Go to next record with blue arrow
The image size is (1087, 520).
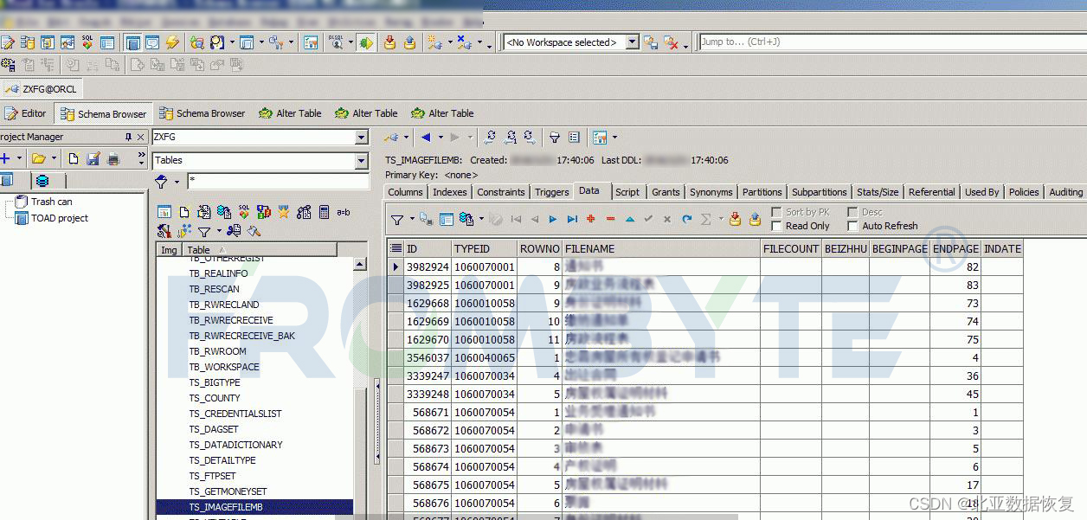tap(553, 220)
